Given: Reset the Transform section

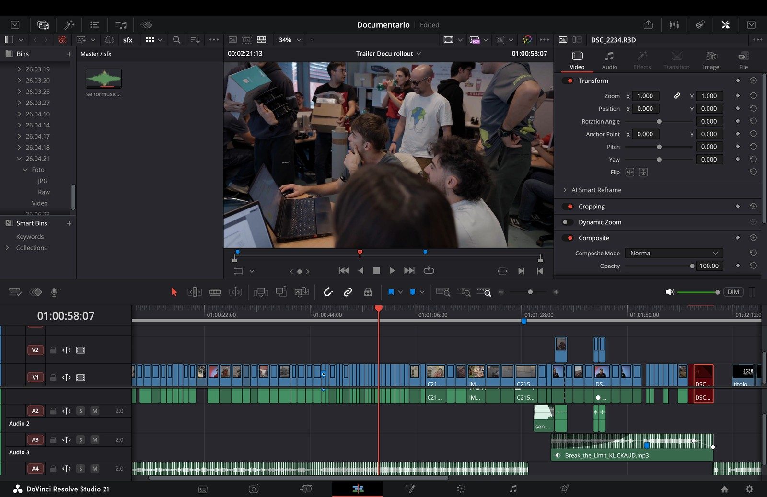Looking at the screenshot, I should 753,81.
